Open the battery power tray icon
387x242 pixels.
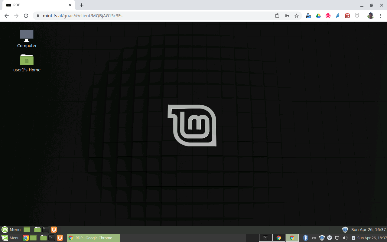(353, 238)
